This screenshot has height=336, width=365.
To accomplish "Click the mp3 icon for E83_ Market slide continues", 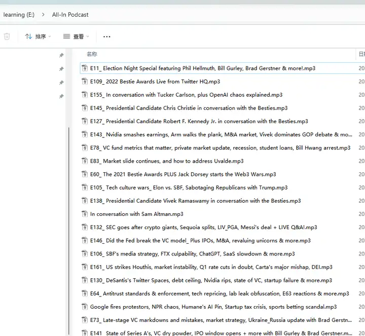I will tap(85, 161).
